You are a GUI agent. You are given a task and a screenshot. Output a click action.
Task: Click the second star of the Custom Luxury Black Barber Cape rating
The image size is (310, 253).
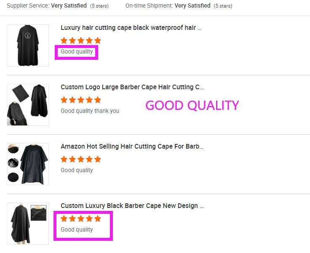(x=72, y=218)
